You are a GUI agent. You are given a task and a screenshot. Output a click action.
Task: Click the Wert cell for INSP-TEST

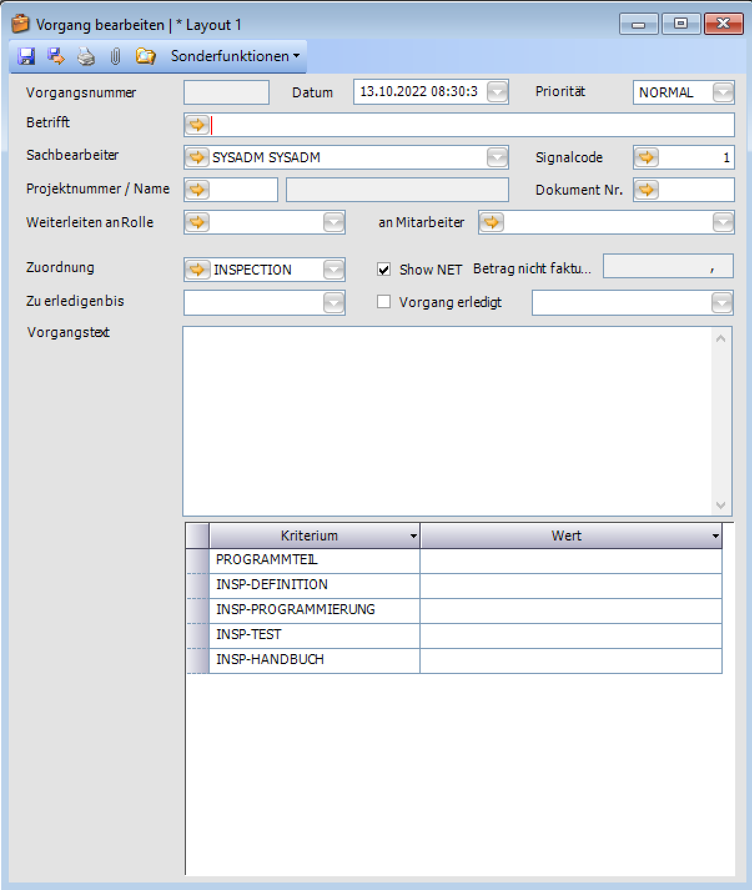click(570, 635)
